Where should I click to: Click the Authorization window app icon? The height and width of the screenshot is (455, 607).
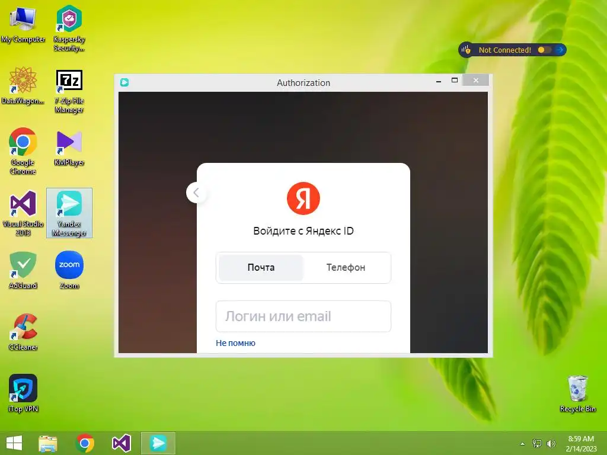click(124, 82)
